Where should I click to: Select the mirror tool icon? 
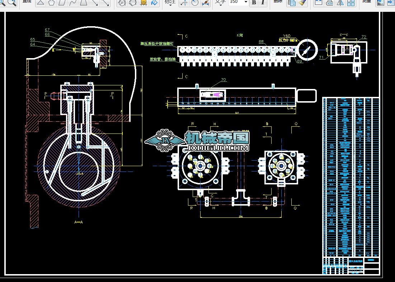(340, 3)
